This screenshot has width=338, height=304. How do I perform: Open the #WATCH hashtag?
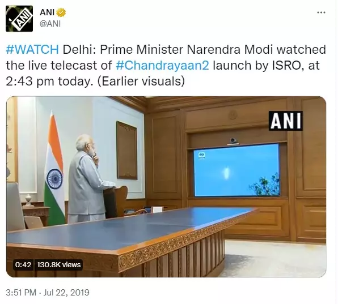[32, 49]
